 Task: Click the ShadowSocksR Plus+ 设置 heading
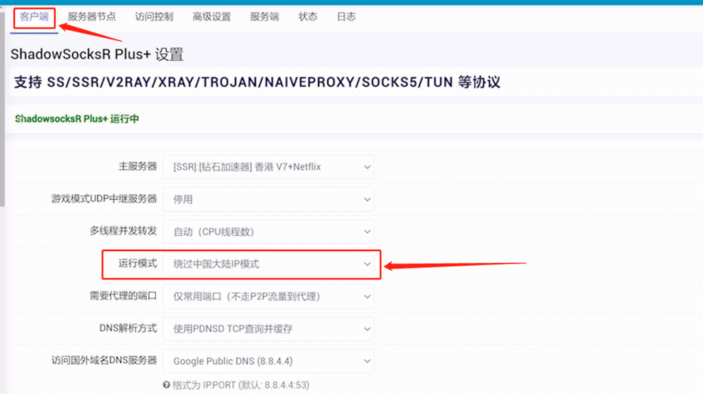tap(97, 54)
